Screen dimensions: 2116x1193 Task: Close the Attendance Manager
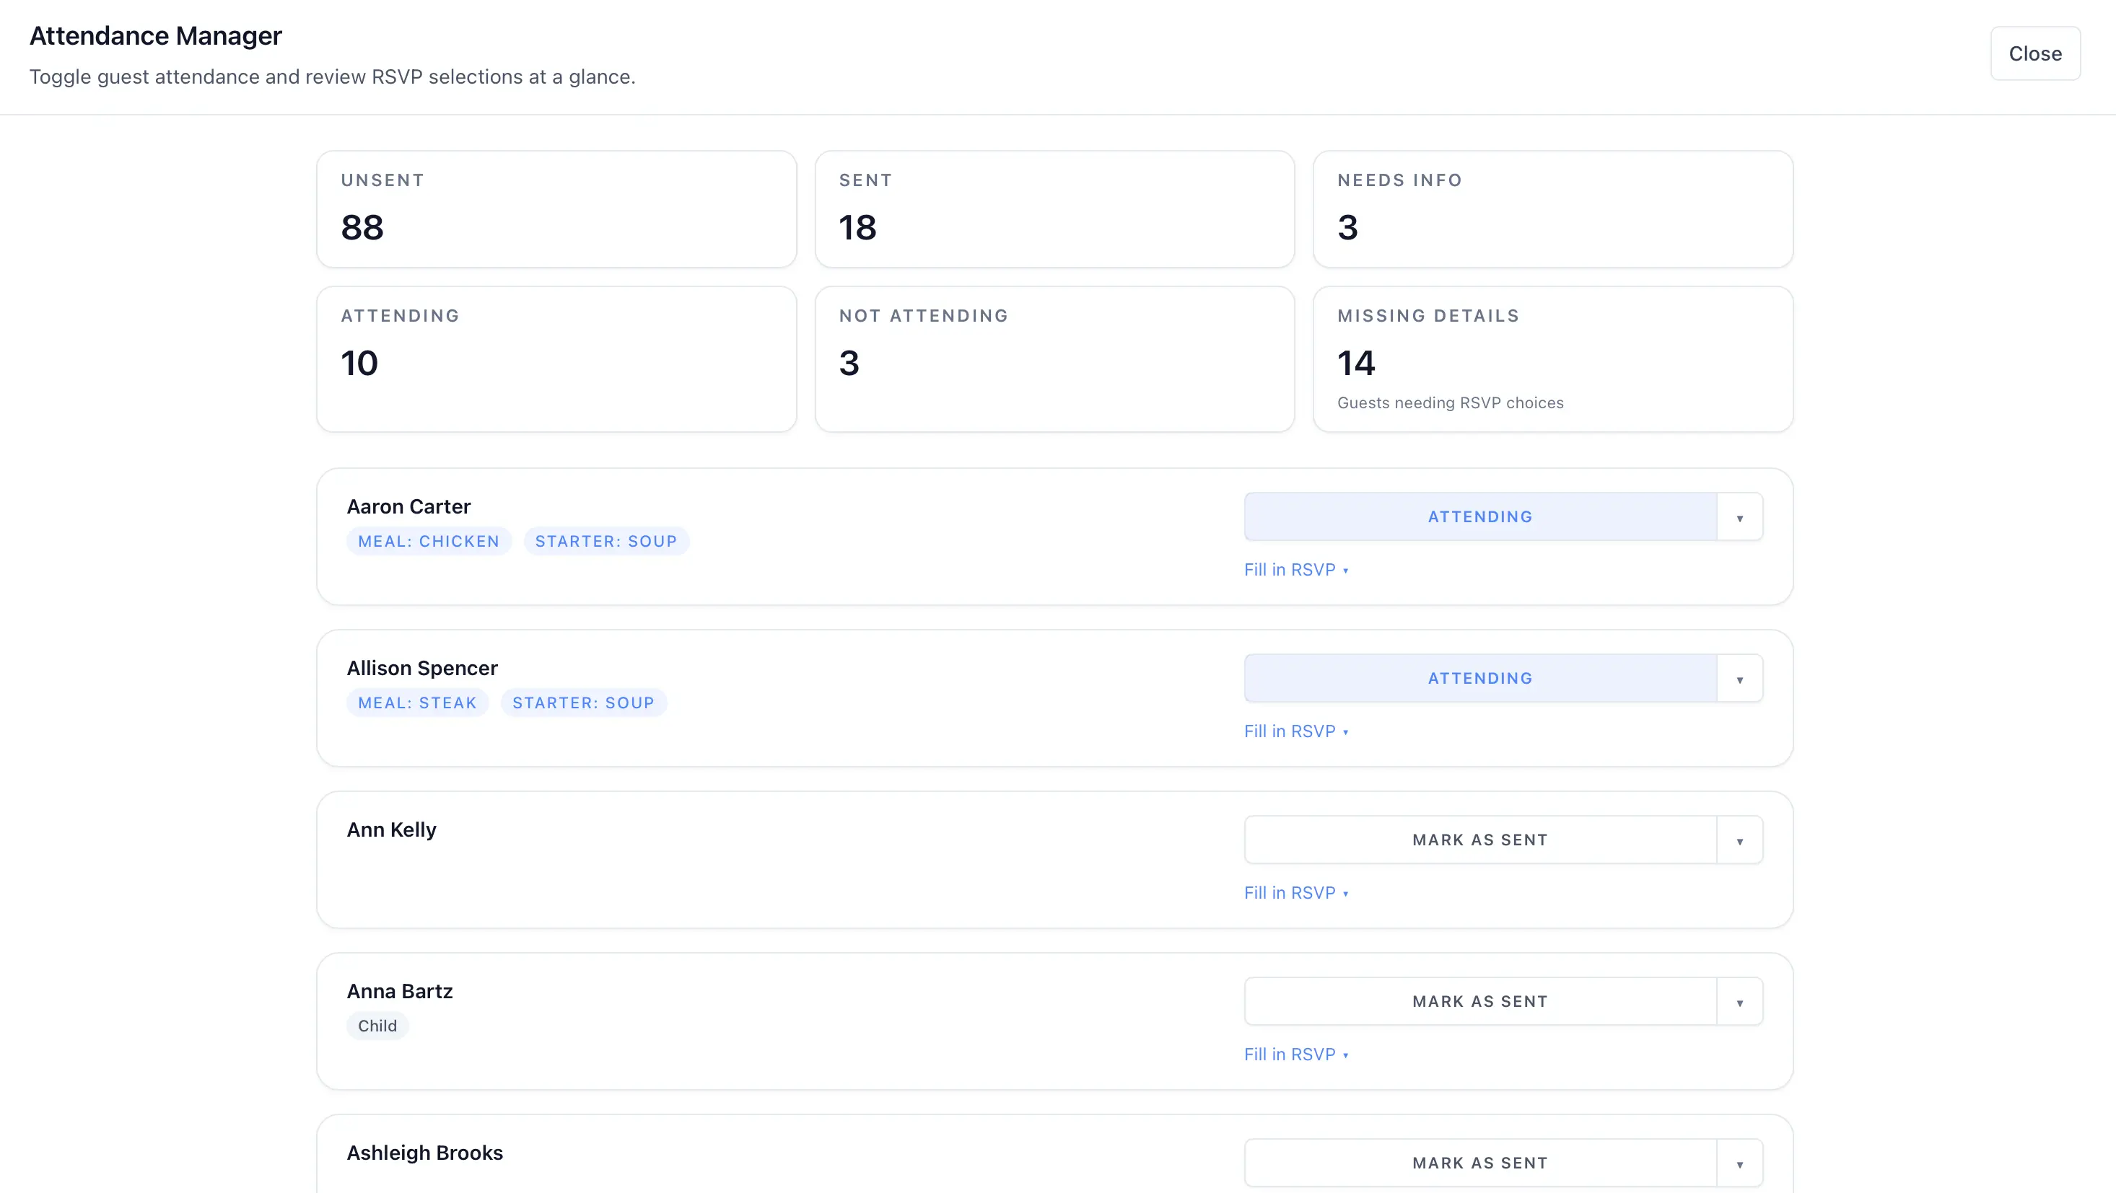tap(2034, 53)
